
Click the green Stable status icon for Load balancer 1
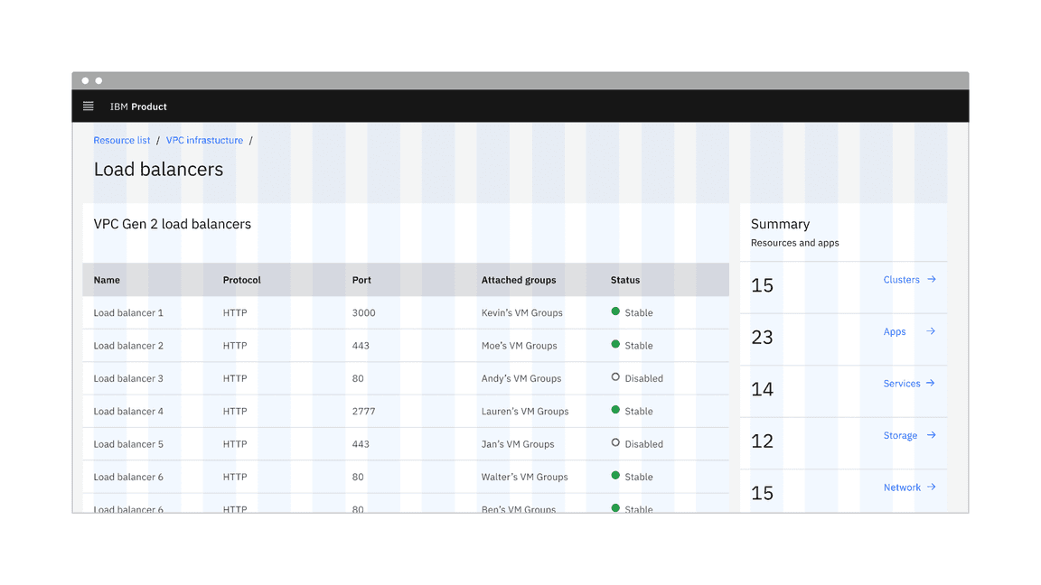(x=615, y=311)
